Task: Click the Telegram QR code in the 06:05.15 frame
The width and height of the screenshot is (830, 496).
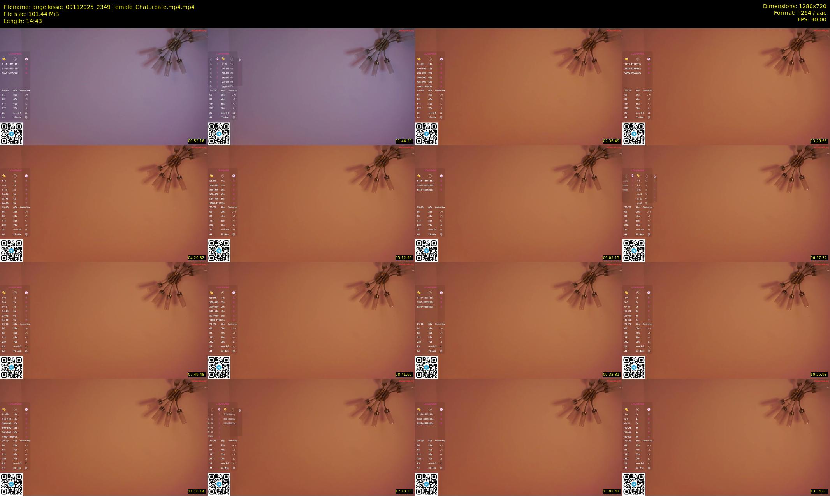Action: [426, 250]
